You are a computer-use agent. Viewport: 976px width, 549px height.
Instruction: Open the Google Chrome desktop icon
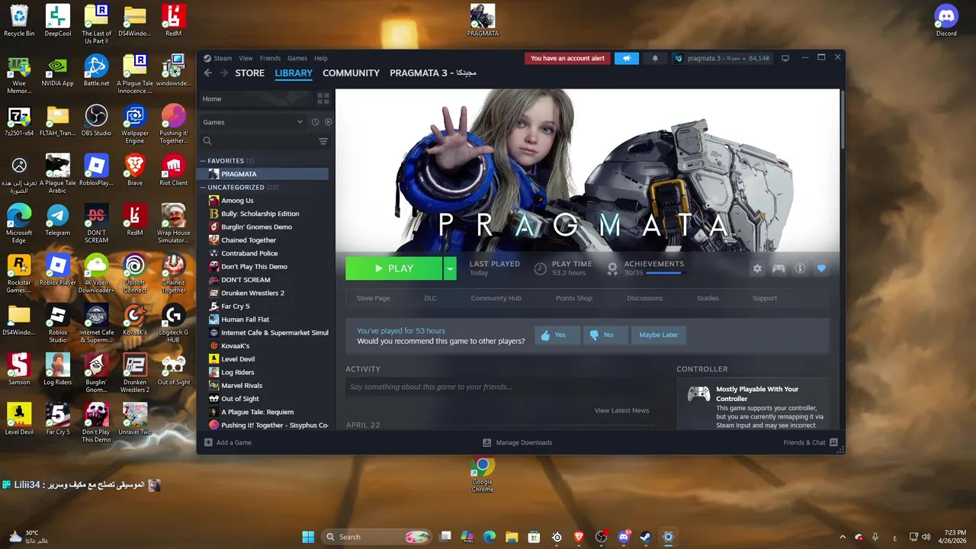point(483,475)
